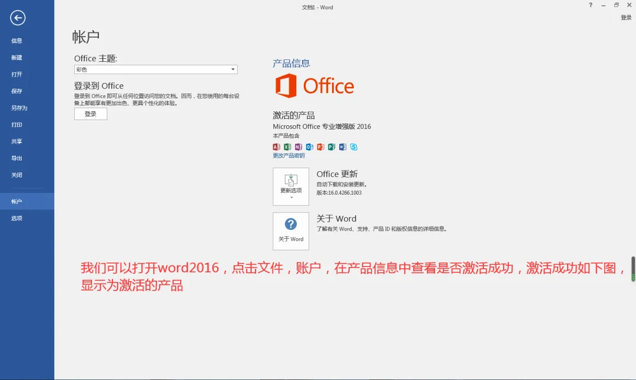Click the 登录 button under 登录到 Office
The image size is (636, 380).
point(91,114)
